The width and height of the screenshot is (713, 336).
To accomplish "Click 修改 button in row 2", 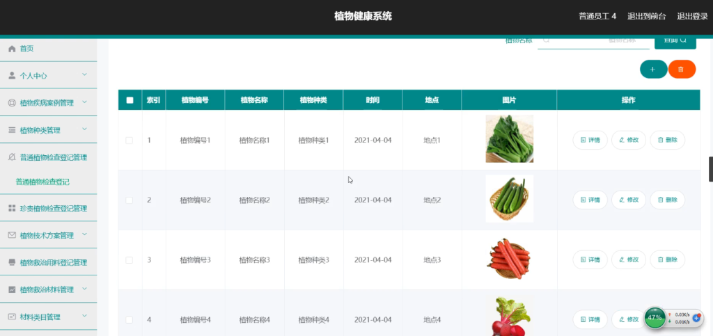I will tap(629, 200).
